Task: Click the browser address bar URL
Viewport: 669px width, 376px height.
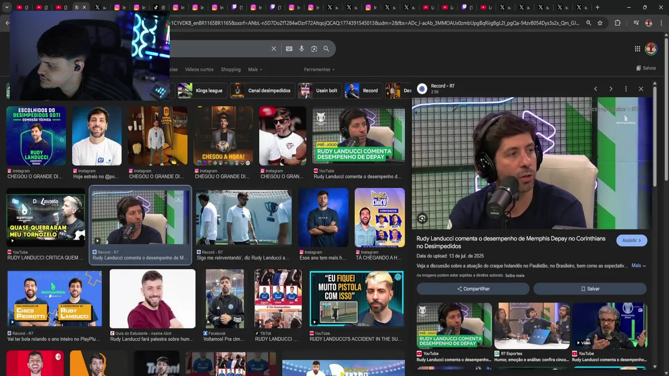Action: 375,23
